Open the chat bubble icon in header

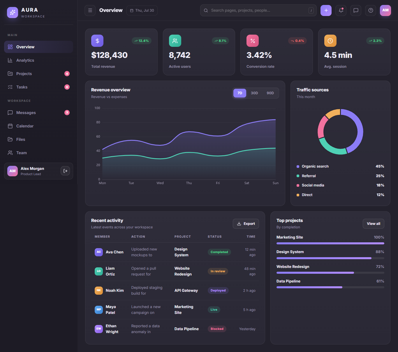point(356,10)
